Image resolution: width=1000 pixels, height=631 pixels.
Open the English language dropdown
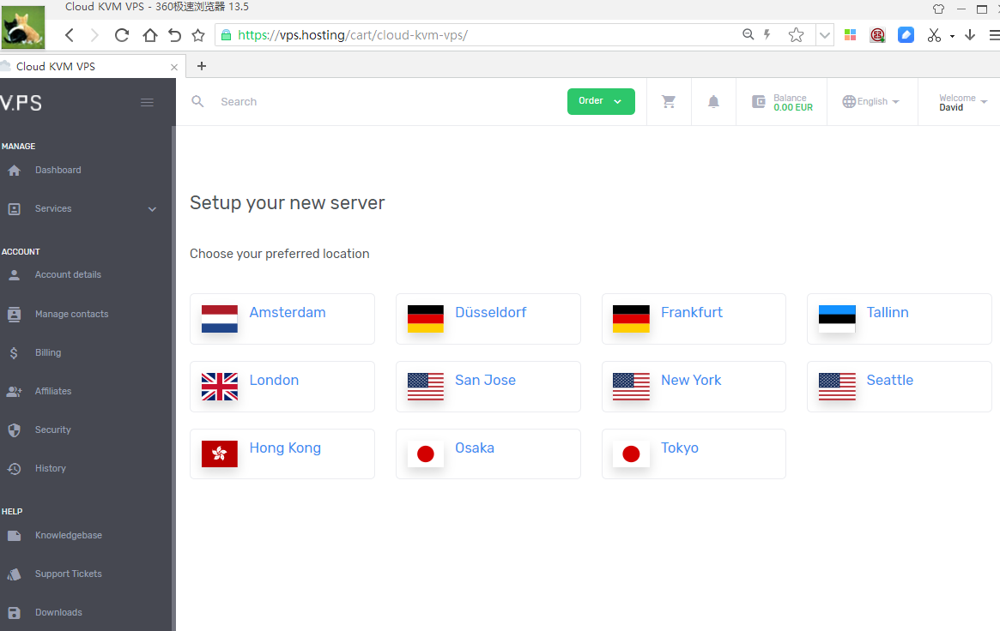click(x=871, y=101)
